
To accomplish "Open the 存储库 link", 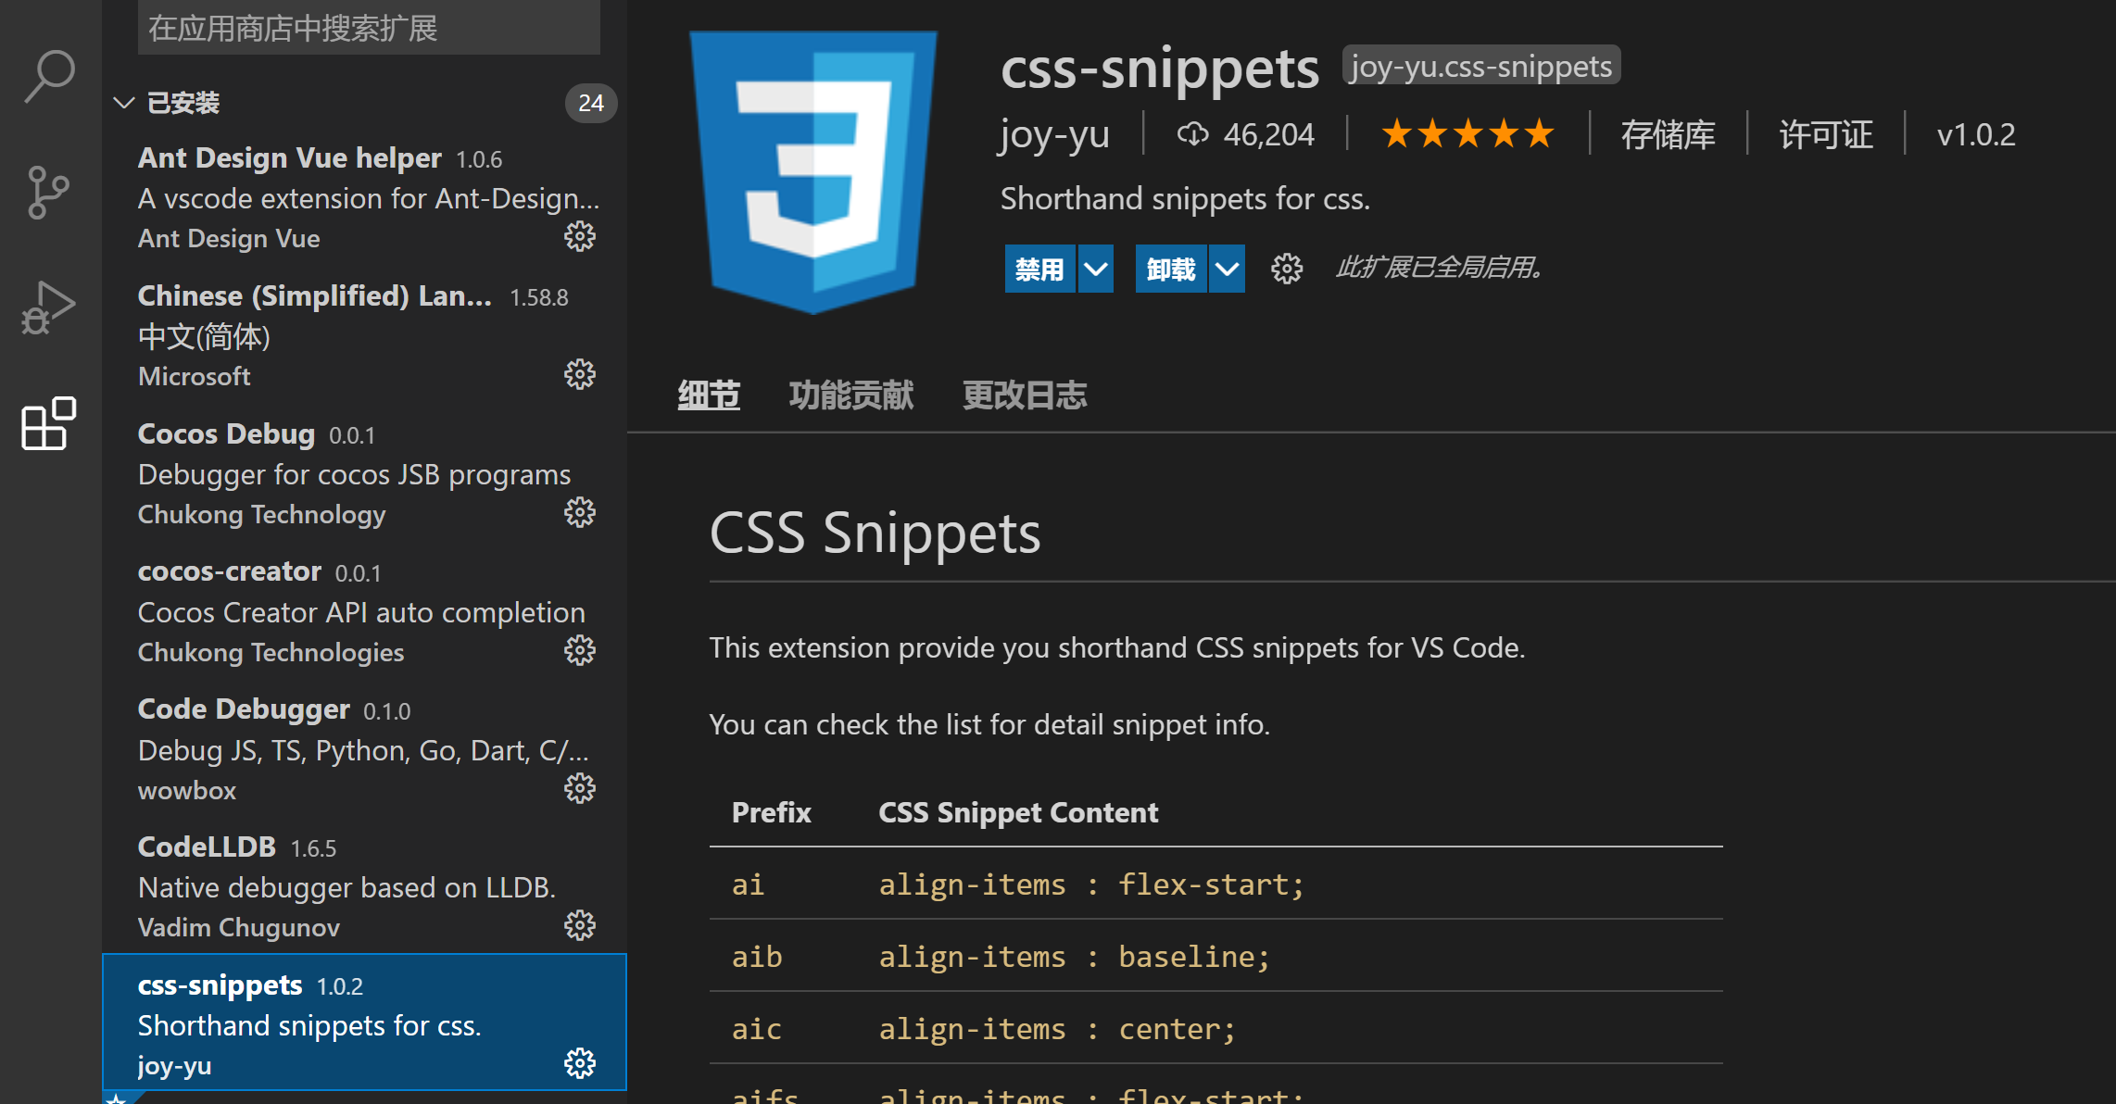I will (1669, 135).
